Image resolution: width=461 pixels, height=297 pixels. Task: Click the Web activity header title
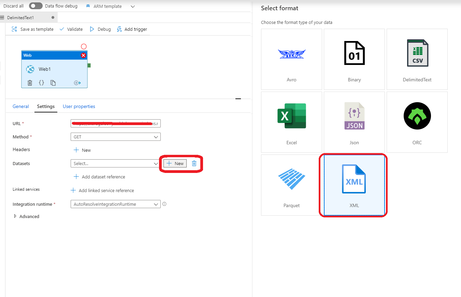coord(27,55)
